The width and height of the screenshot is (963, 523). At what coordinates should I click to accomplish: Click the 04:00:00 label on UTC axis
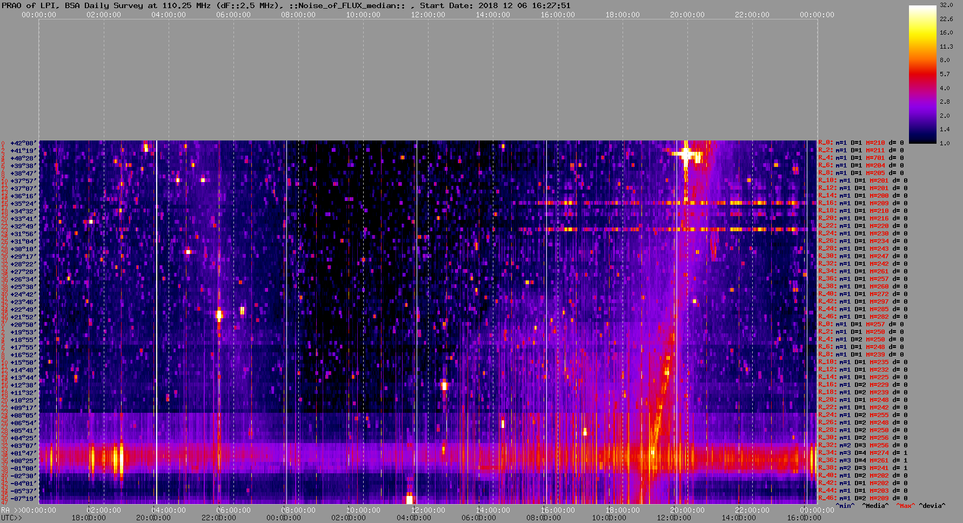tap(414, 518)
